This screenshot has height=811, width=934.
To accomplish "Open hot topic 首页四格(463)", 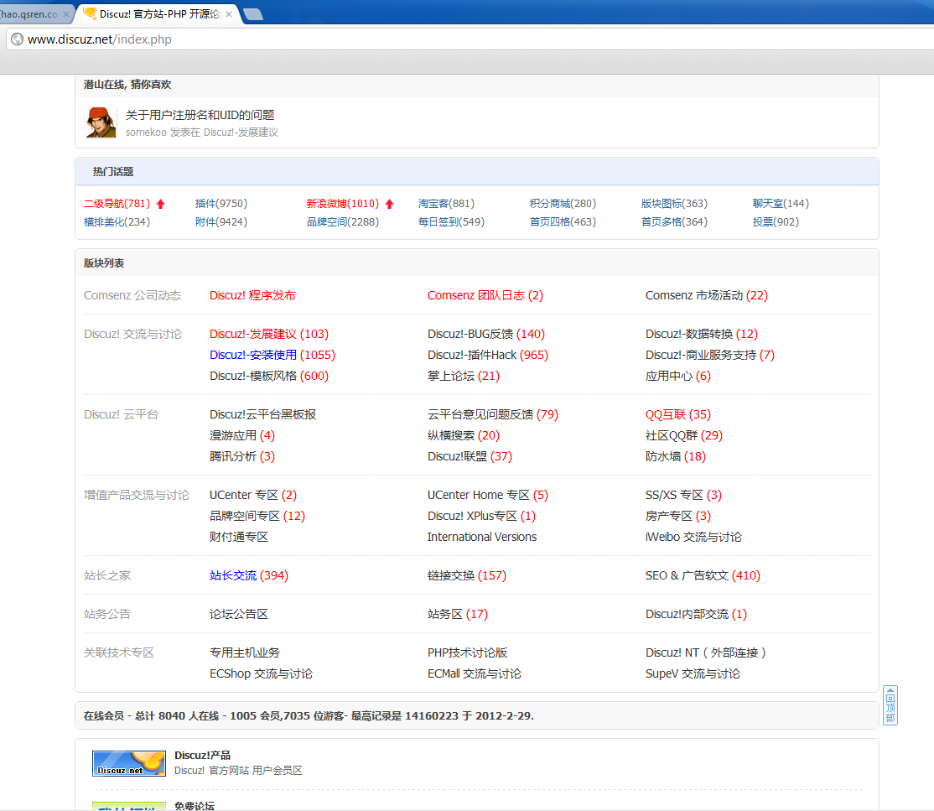I will coord(563,222).
